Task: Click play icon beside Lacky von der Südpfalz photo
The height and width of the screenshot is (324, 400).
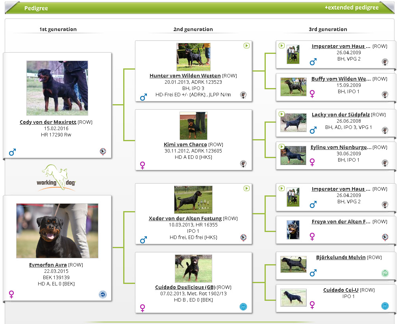Action: point(281,114)
